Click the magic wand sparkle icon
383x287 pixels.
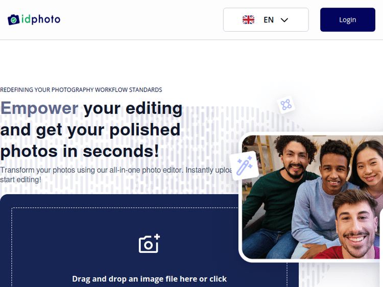244,166
